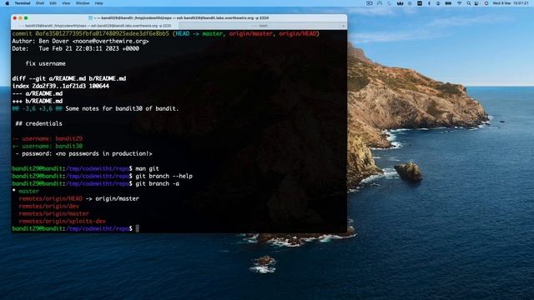Click the menu bar date and time
This screenshot has width=534, height=300.
[x=511, y=3]
